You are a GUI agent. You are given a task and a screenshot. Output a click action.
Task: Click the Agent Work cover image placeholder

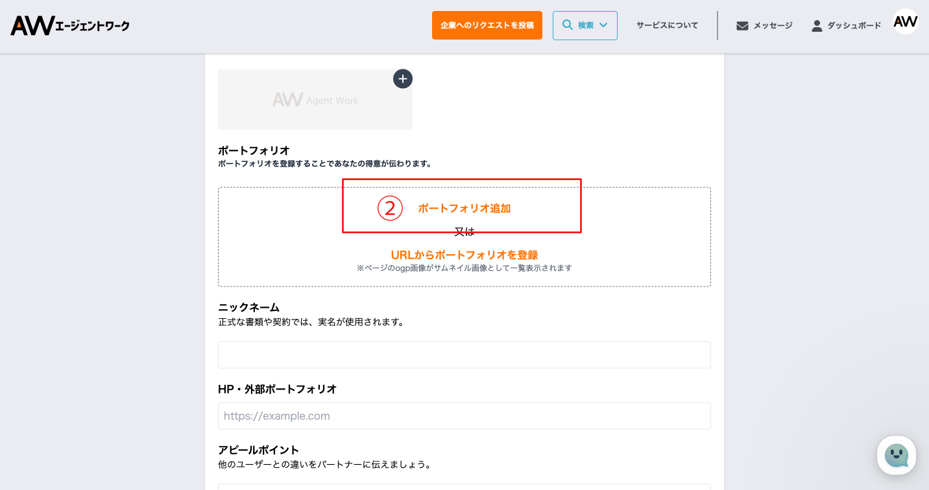315,100
